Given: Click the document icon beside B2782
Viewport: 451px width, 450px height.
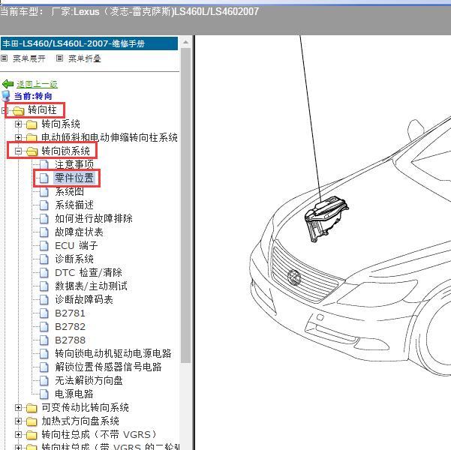Looking at the screenshot, I should click(44, 327).
